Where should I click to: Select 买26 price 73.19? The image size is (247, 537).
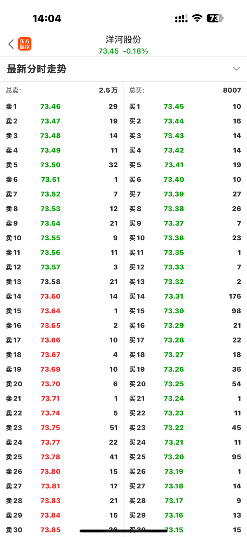(174, 472)
